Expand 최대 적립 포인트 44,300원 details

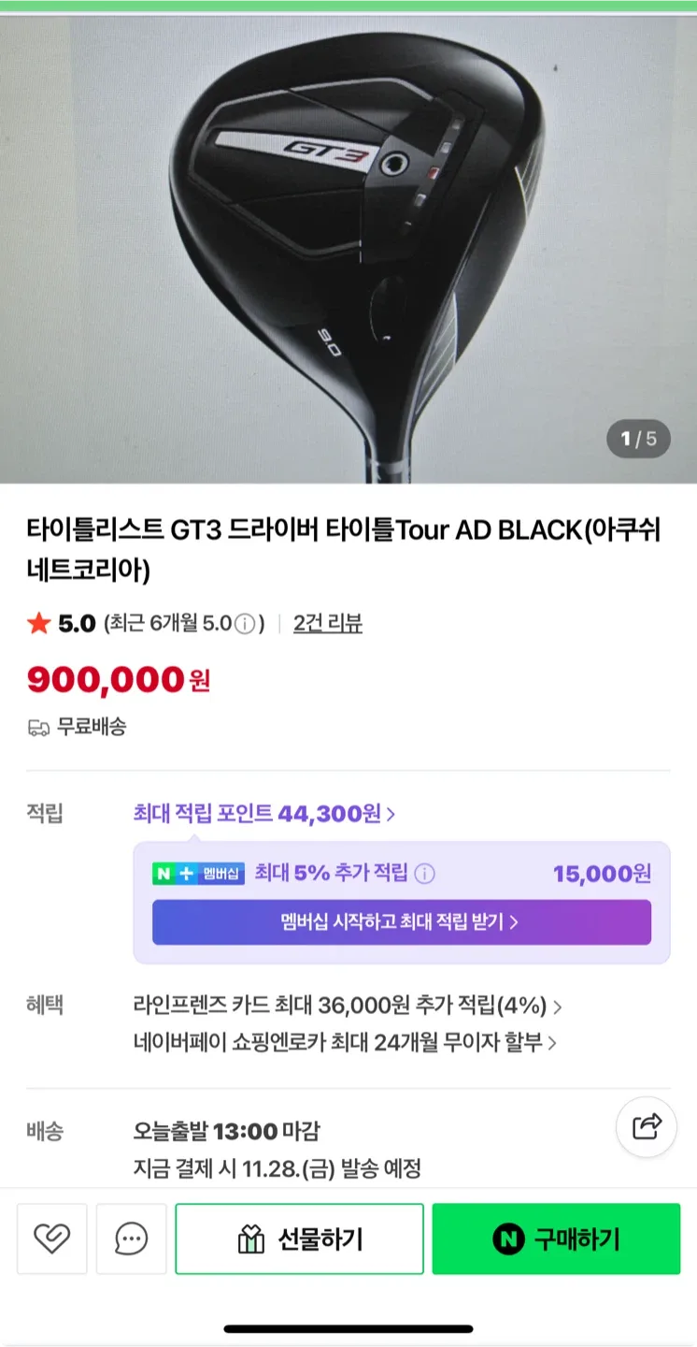[x=264, y=814]
